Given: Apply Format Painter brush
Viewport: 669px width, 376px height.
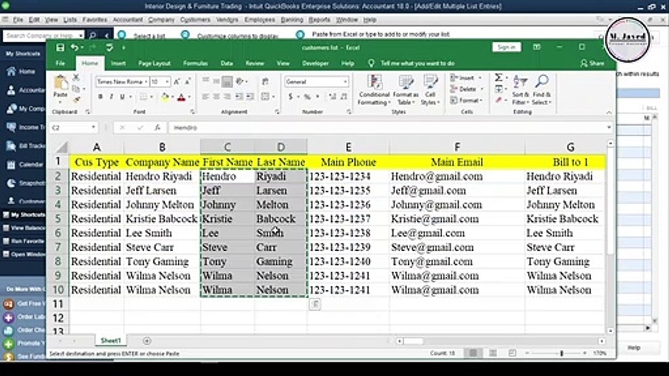Looking at the screenshot, I should (76, 99).
